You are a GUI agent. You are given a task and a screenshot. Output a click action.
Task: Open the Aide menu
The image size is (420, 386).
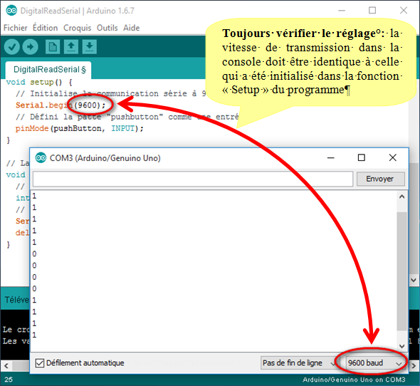pyautogui.click(x=131, y=28)
